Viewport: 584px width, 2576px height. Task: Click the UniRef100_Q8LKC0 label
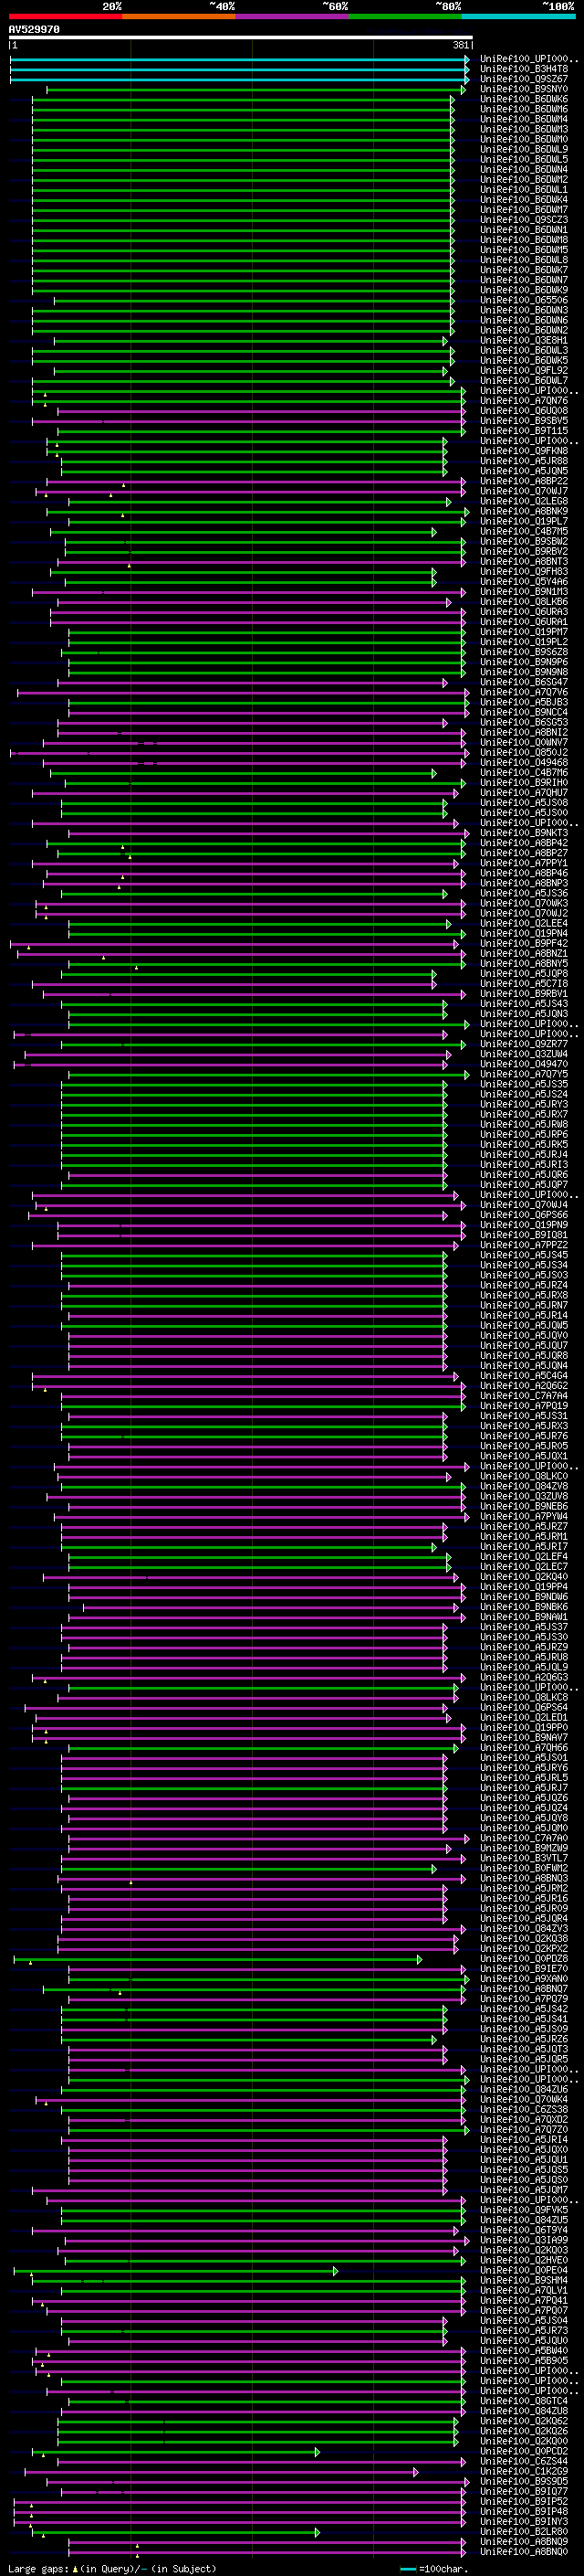coord(524,1476)
